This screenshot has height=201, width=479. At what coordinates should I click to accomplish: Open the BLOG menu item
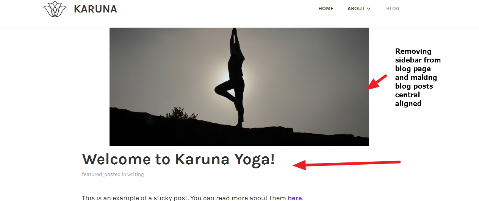[x=393, y=9]
